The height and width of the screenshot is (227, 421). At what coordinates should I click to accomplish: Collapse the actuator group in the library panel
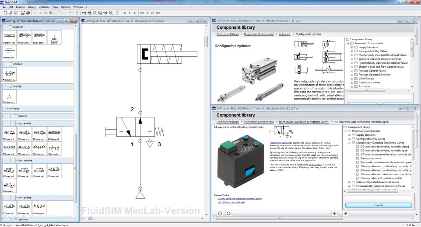click(x=10, y=27)
